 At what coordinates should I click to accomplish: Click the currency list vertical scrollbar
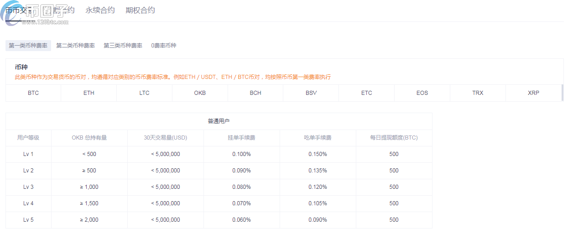point(562,93)
